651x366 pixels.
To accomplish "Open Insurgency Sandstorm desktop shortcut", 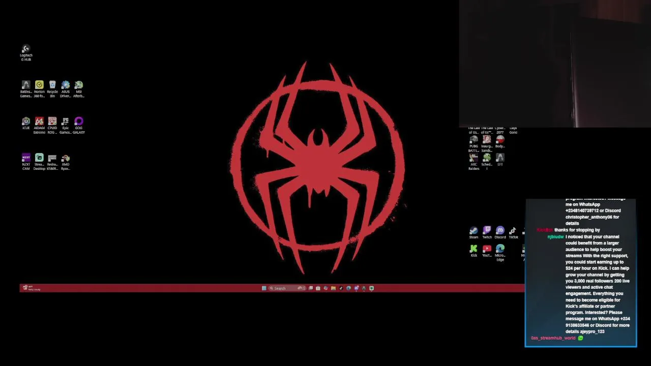I will (487, 143).
